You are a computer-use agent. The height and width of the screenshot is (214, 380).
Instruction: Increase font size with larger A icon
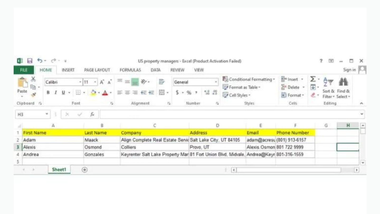102,82
